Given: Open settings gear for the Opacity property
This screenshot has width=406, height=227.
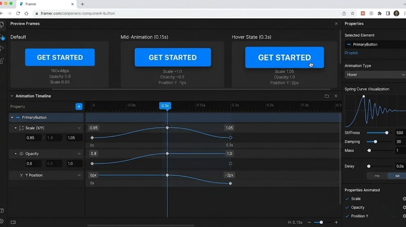Looking at the screenshot, I should (x=404, y=208).
